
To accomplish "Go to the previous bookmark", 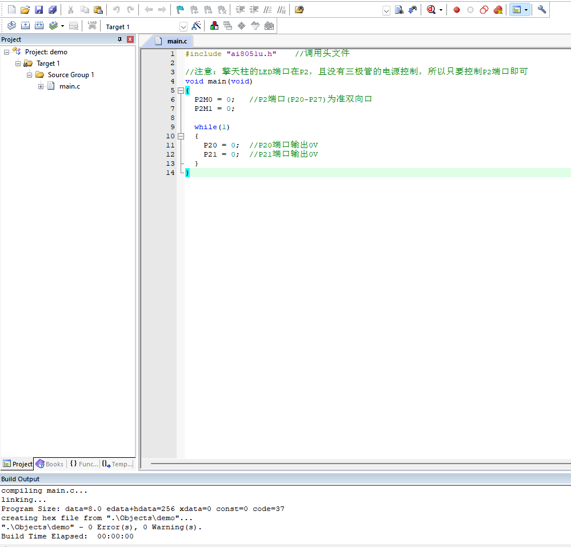I will tap(194, 10).
